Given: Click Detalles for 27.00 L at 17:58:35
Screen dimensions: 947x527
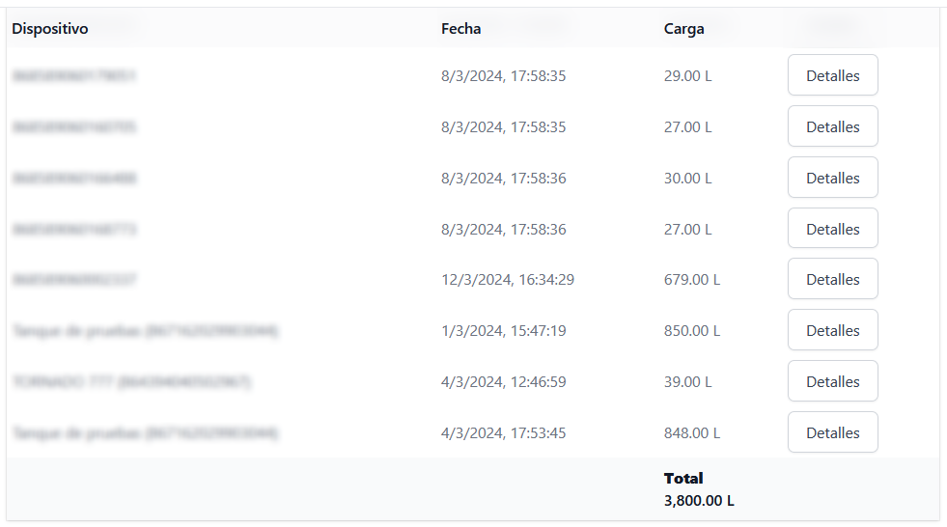Looking at the screenshot, I should pos(832,126).
